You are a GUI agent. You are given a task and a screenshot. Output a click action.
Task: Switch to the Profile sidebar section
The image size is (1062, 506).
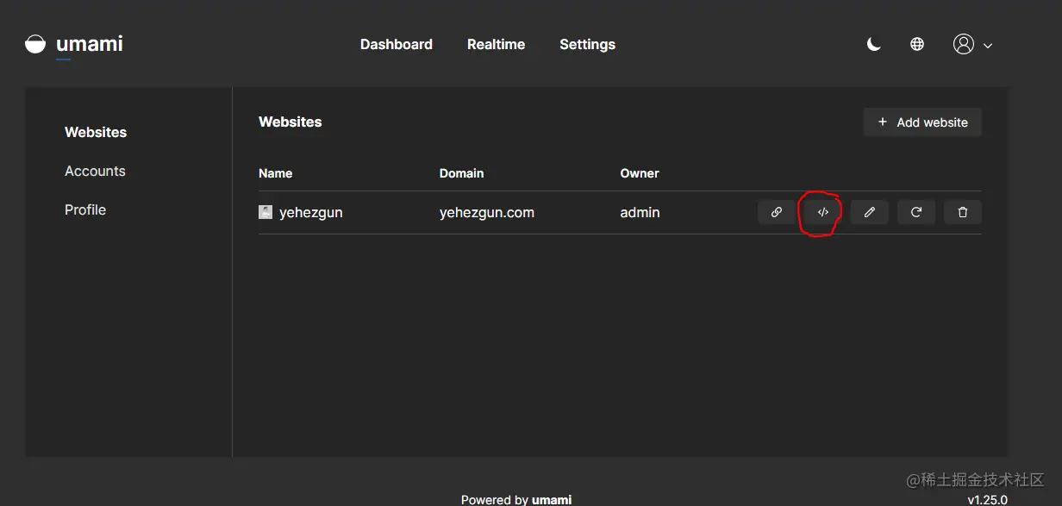pyautogui.click(x=85, y=209)
